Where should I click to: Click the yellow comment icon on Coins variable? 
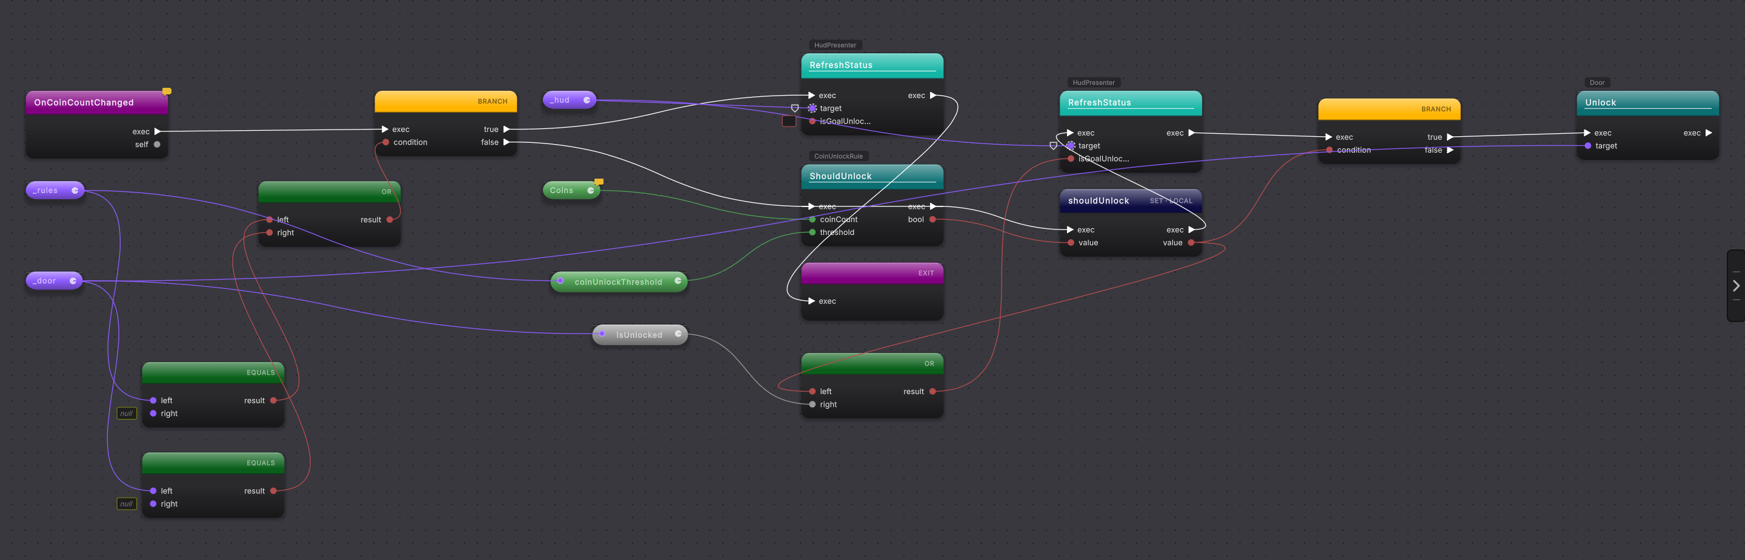(599, 182)
